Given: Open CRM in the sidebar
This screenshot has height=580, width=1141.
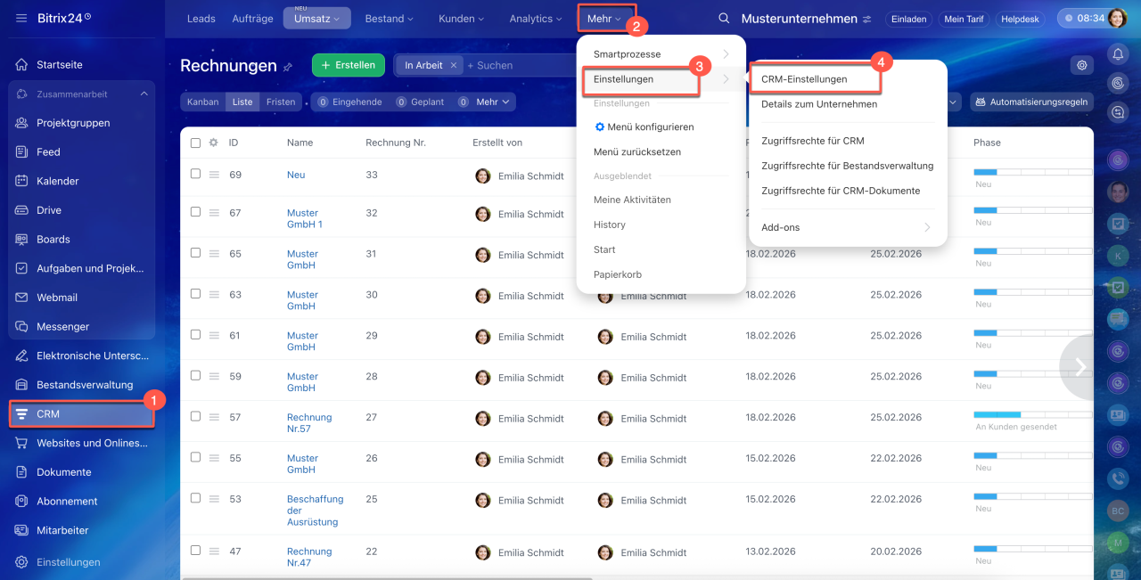Looking at the screenshot, I should coord(82,414).
